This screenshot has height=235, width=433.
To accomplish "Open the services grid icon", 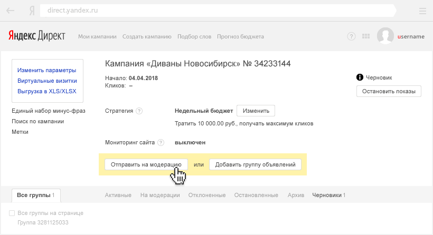I will pyautogui.click(x=366, y=36).
